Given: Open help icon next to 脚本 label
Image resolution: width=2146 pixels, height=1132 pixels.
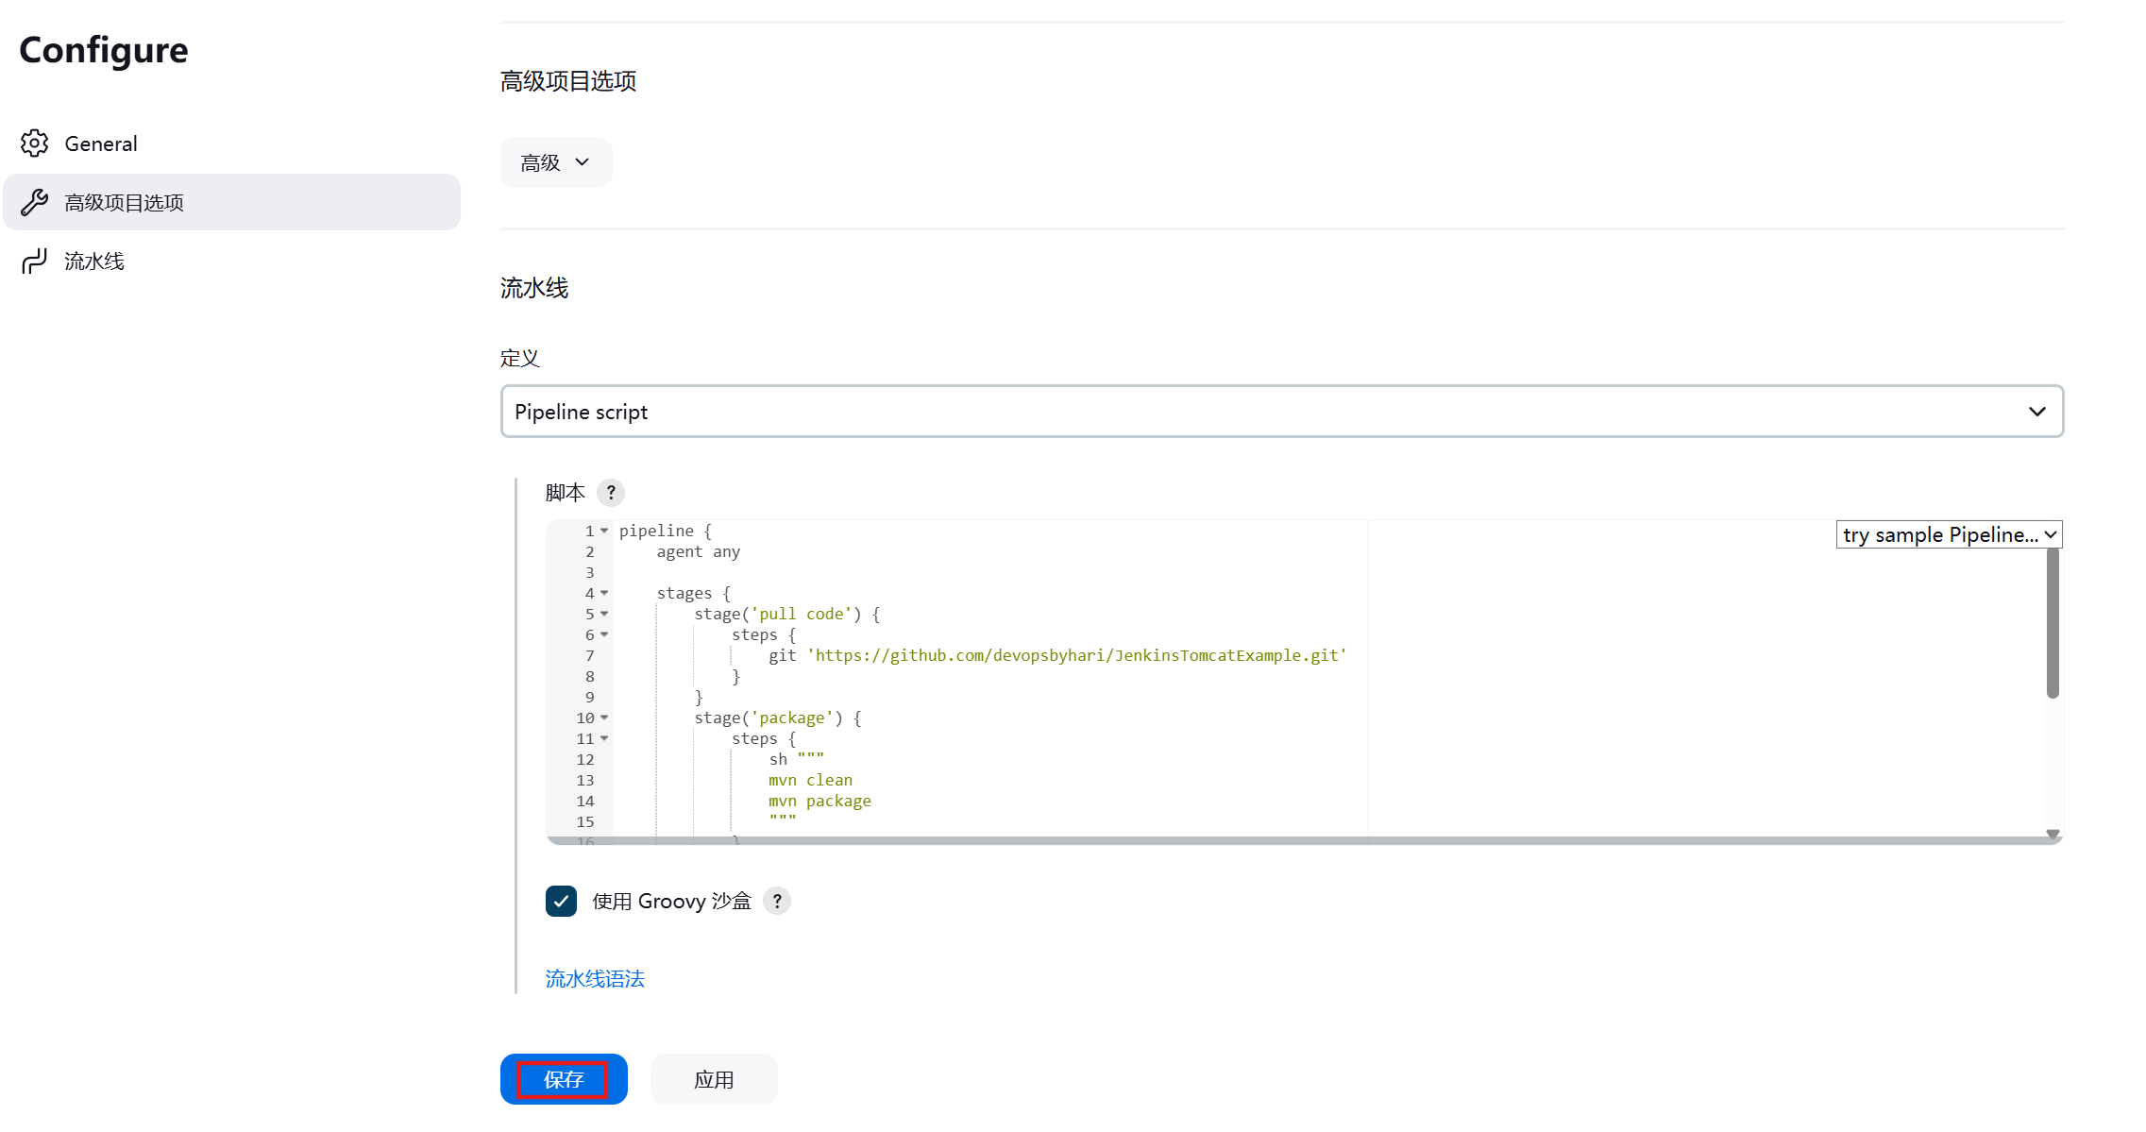Looking at the screenshot, I should (x=611, y=493).
